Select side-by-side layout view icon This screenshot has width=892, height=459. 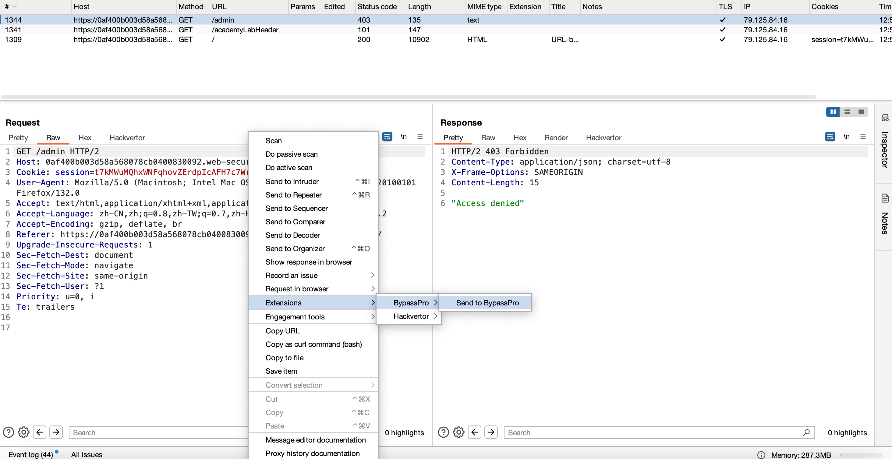tap(833, 112)
